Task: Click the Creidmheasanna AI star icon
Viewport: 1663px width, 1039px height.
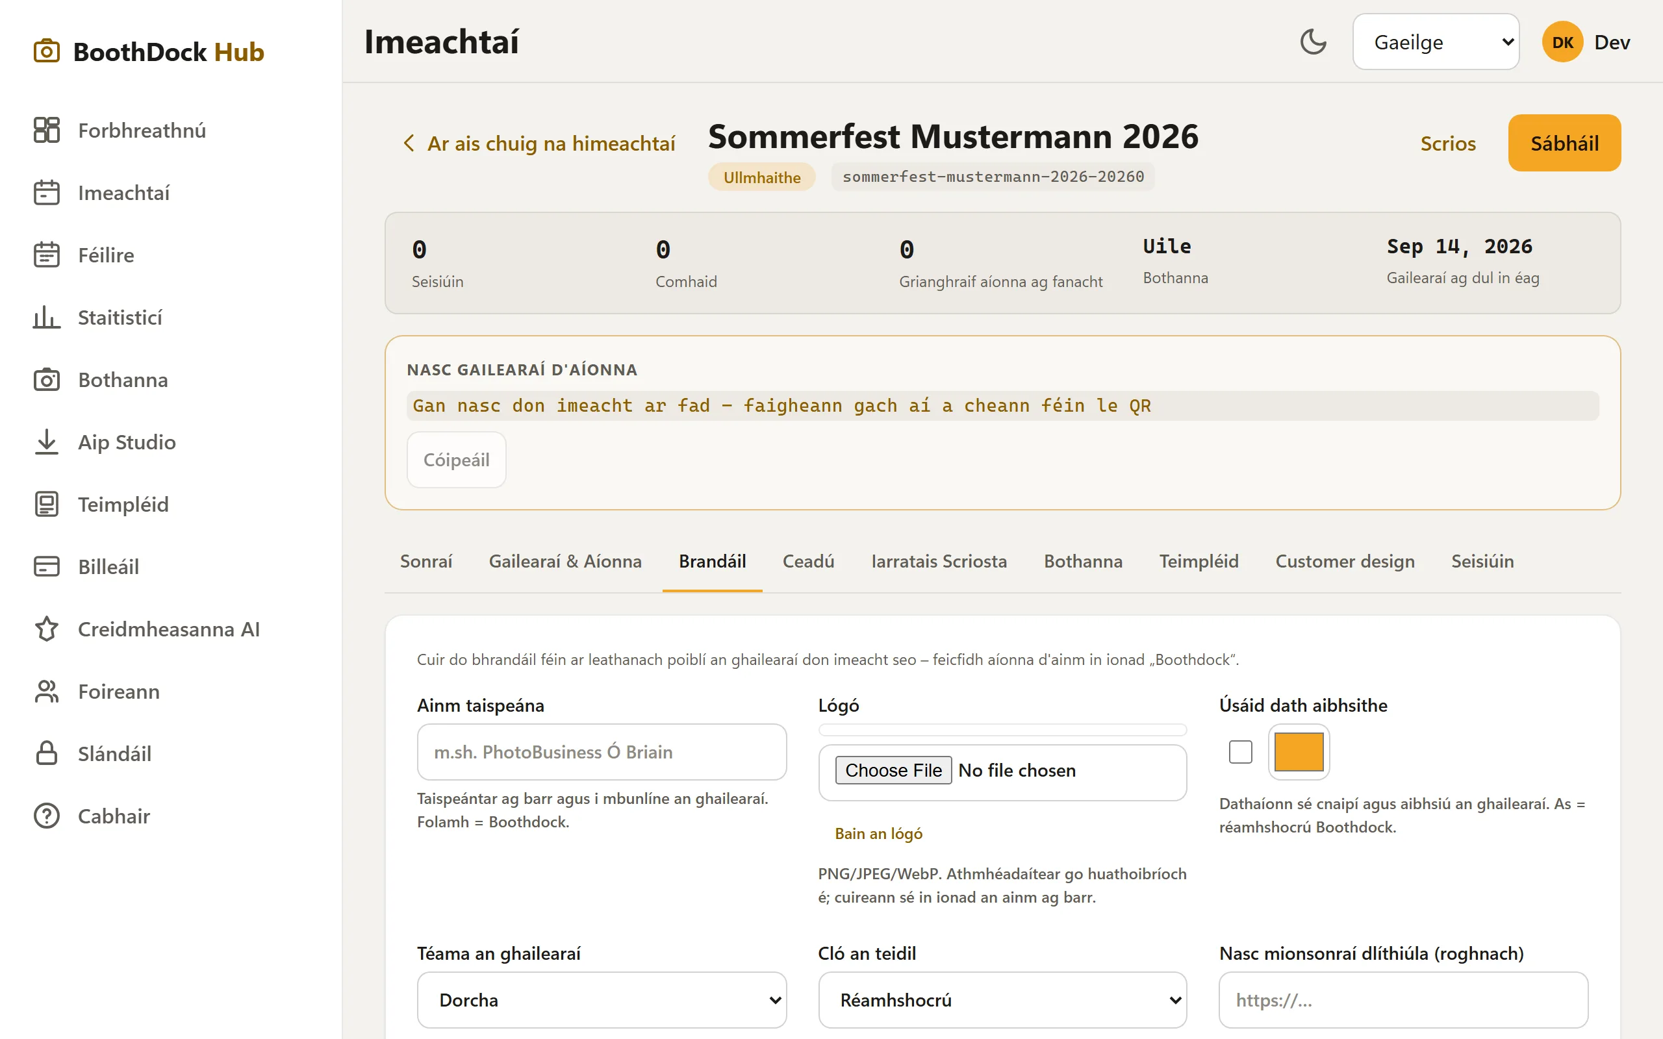Action: pyautogui.click(x=47, y=629)
